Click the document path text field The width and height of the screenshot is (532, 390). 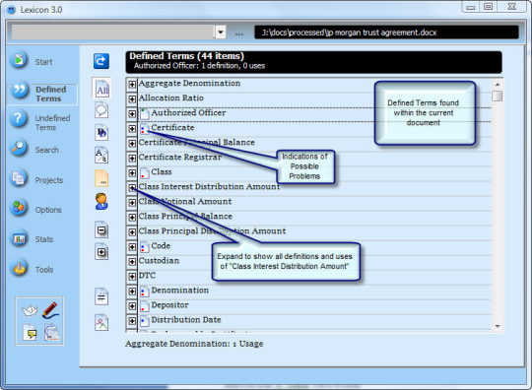tap(386, 32)
